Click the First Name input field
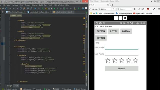This screenshot has height=90, width=160. point(122,47)
